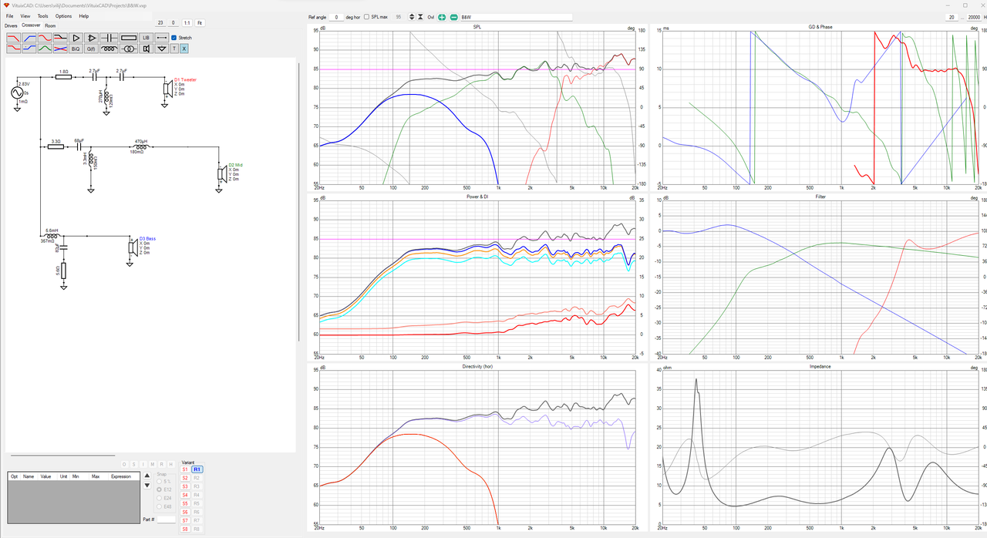The width and height of the screenshot is (987, 538).
Task: Toggle the T button in the toolbar
Action: (174, 49)
